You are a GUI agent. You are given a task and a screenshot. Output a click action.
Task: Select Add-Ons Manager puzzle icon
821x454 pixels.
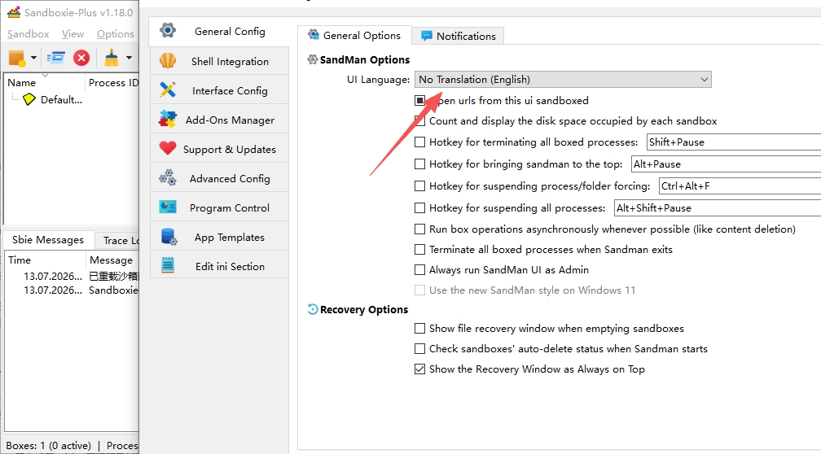pos(168,120)
